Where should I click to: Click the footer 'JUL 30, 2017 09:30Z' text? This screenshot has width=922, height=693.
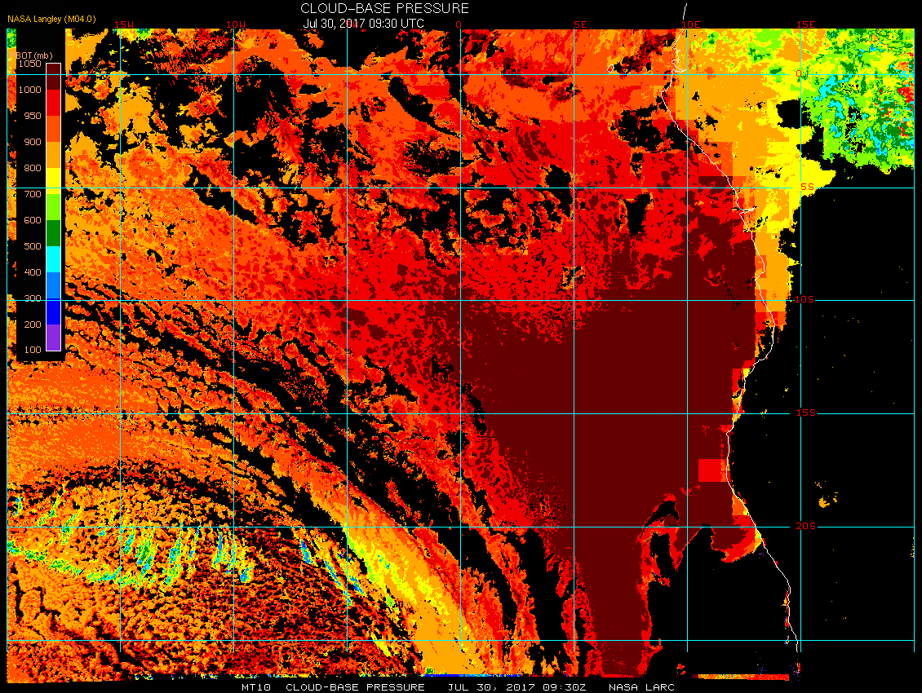517,687
